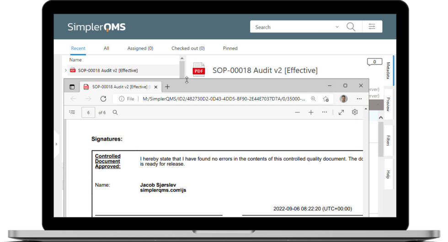Expand the search history dropdown arrow
Screen dimensions: 448x242
(x=337, y=27)
